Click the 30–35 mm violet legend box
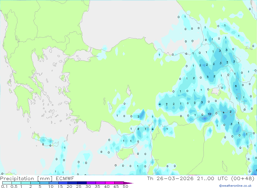Image resolution: width=257 pixels, height=188 pixels. (x=91, y=183)
